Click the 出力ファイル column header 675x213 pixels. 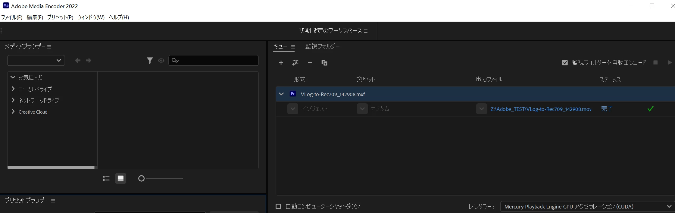[x=489, y=79]
